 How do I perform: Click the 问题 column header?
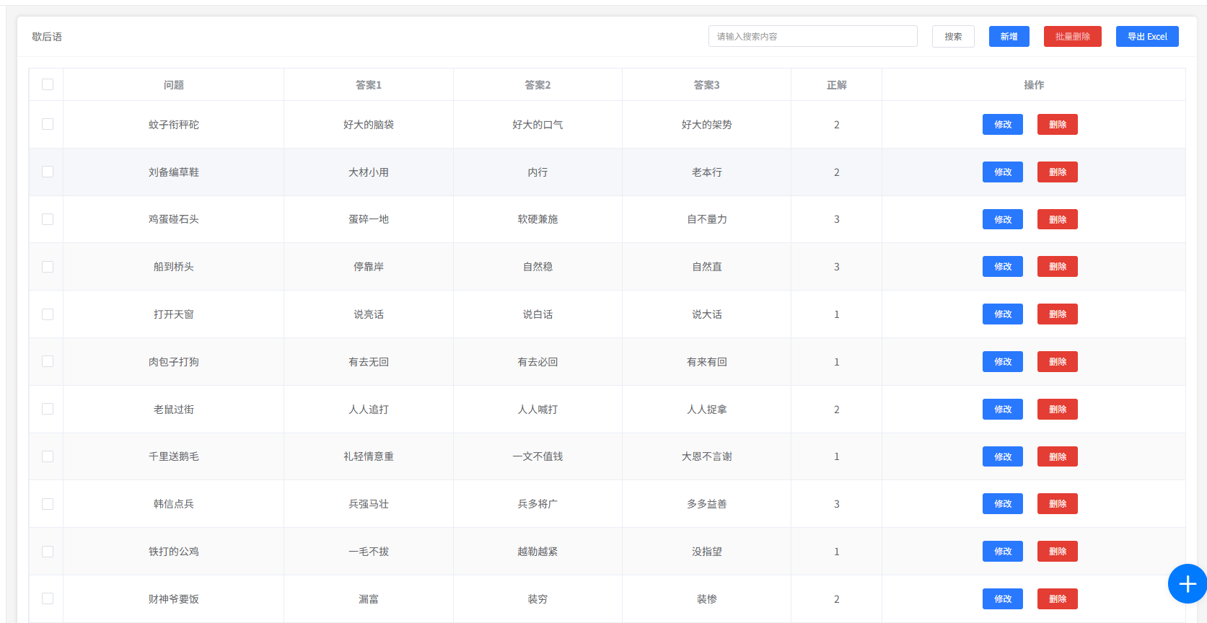point(173,85)
